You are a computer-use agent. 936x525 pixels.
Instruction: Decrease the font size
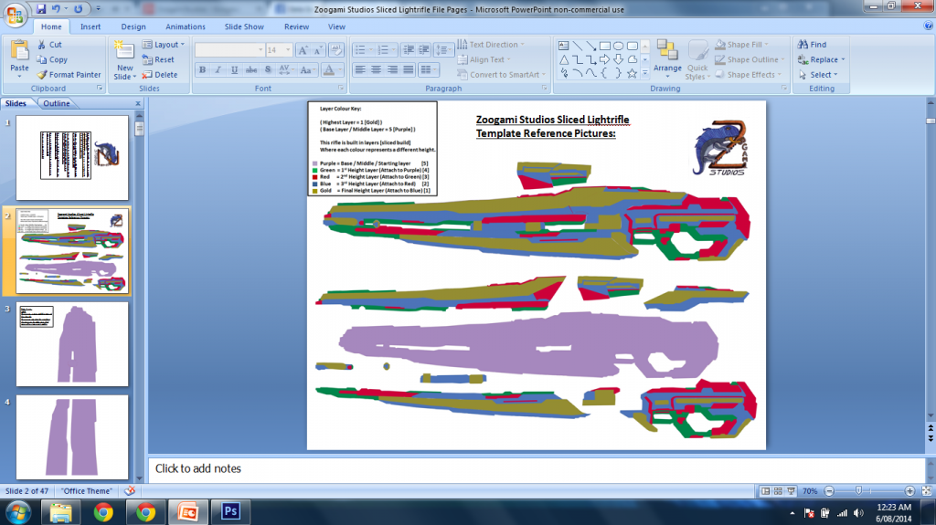tap(318, 50)
